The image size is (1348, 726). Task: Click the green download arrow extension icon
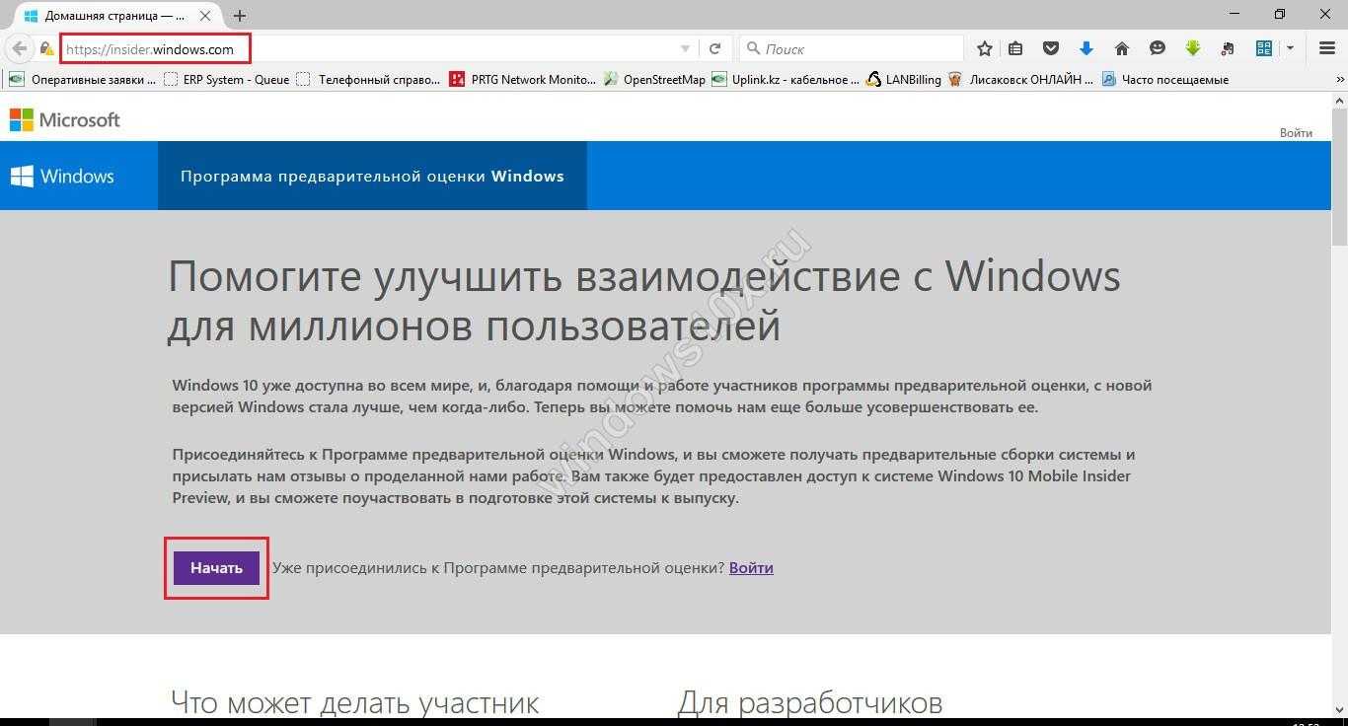pos(1193,48)
